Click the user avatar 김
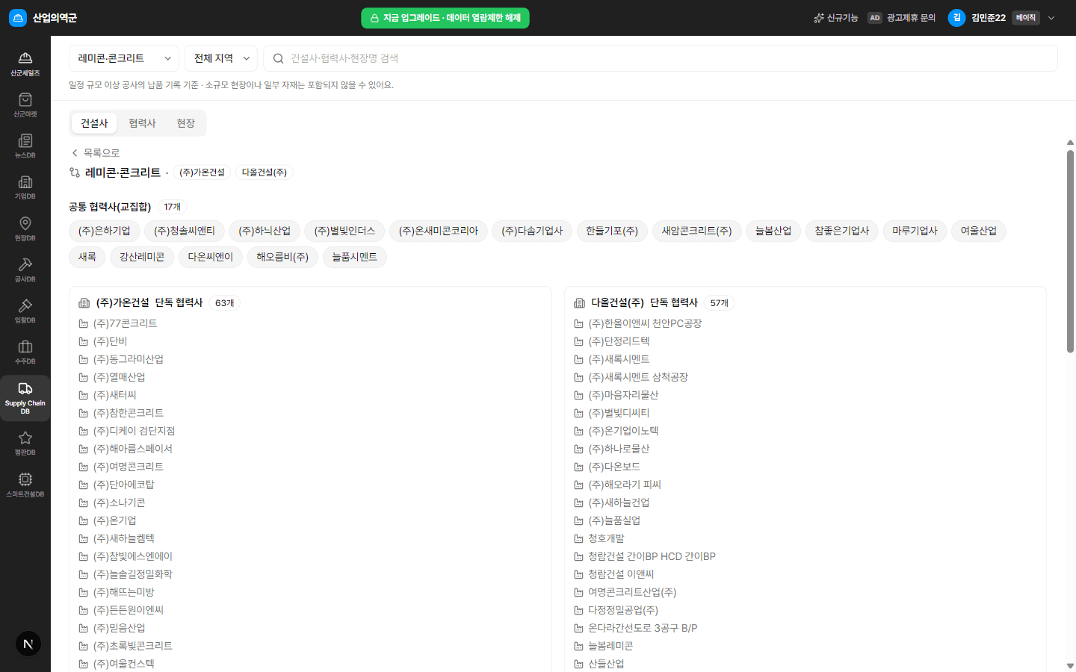The height and width of the screenshot is (672, 1076). 956,18
